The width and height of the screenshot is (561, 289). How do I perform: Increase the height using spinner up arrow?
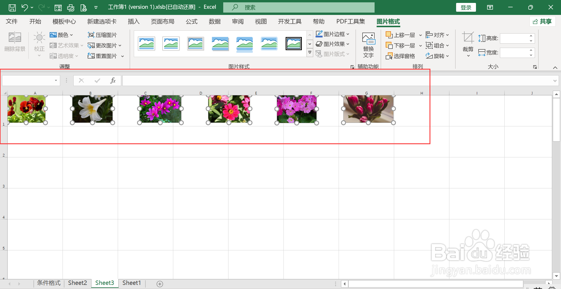coord(531,36)
